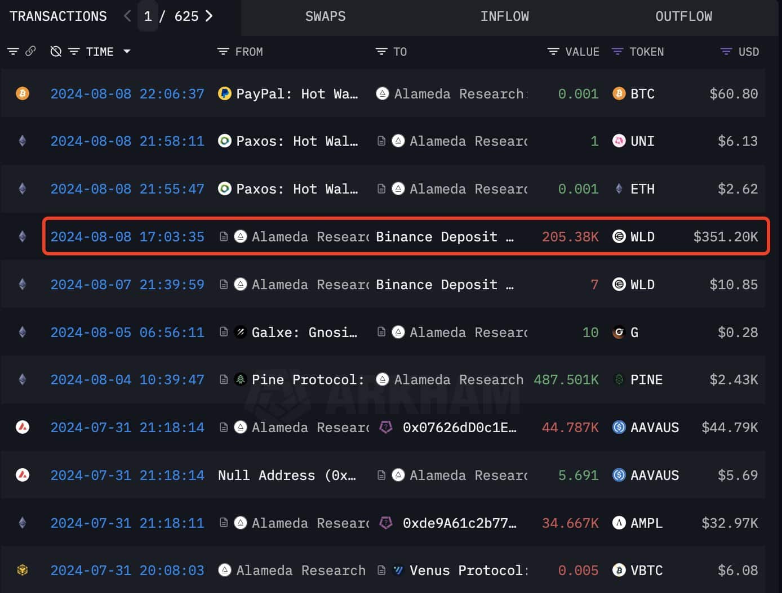
Task: Open address 0x07626dD0c1E…
Action: 459,427
